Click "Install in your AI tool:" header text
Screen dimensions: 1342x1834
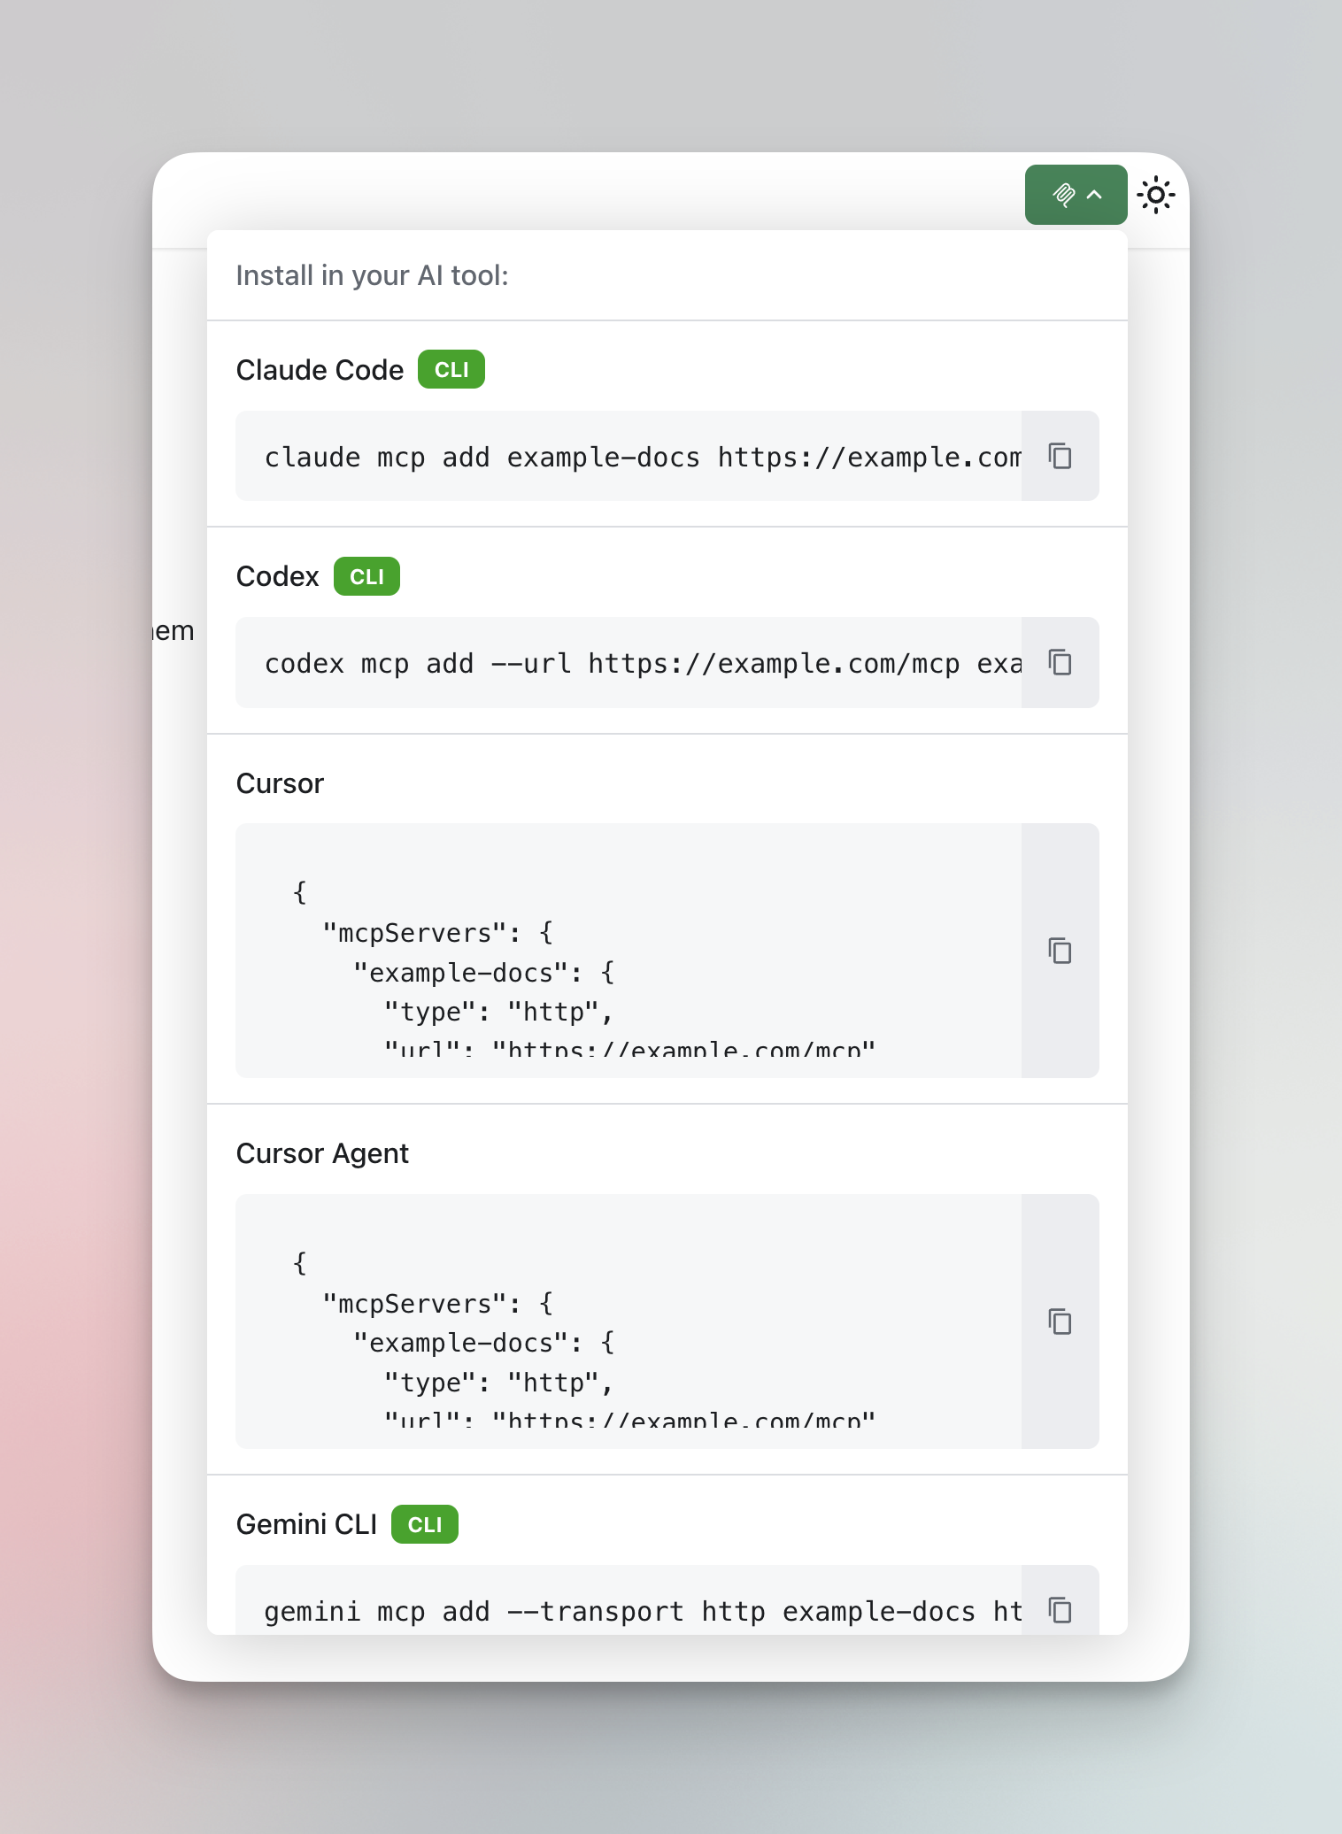tap(372, 275)
